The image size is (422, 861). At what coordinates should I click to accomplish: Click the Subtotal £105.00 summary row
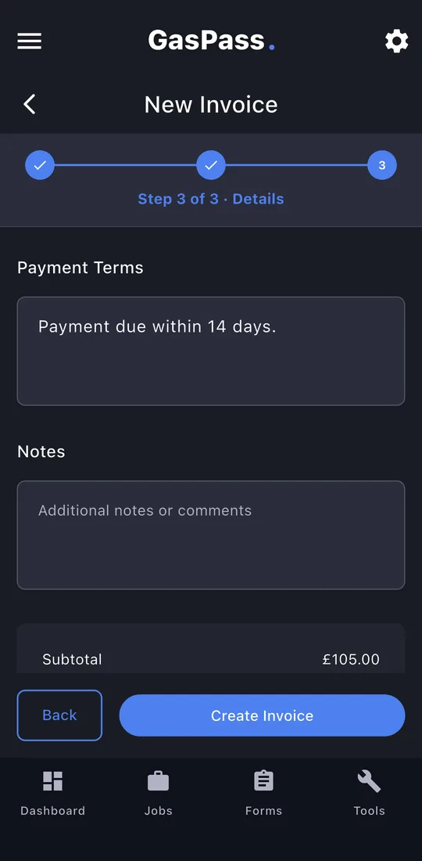pyautogui.click(x=211, y=659)
